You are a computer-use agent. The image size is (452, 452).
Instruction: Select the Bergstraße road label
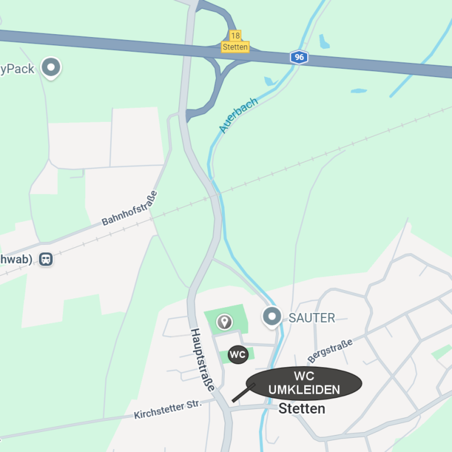pyautogui.click(x=330, y=351)
